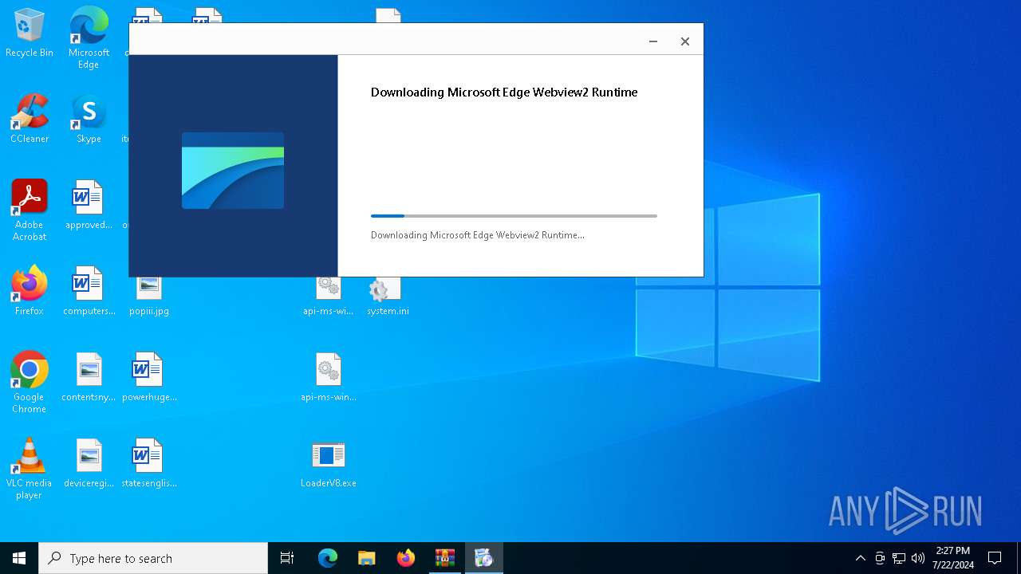The image size is (1021, 574).
Task: Open the Windows Start menu
Action: [x=19, y=558]
